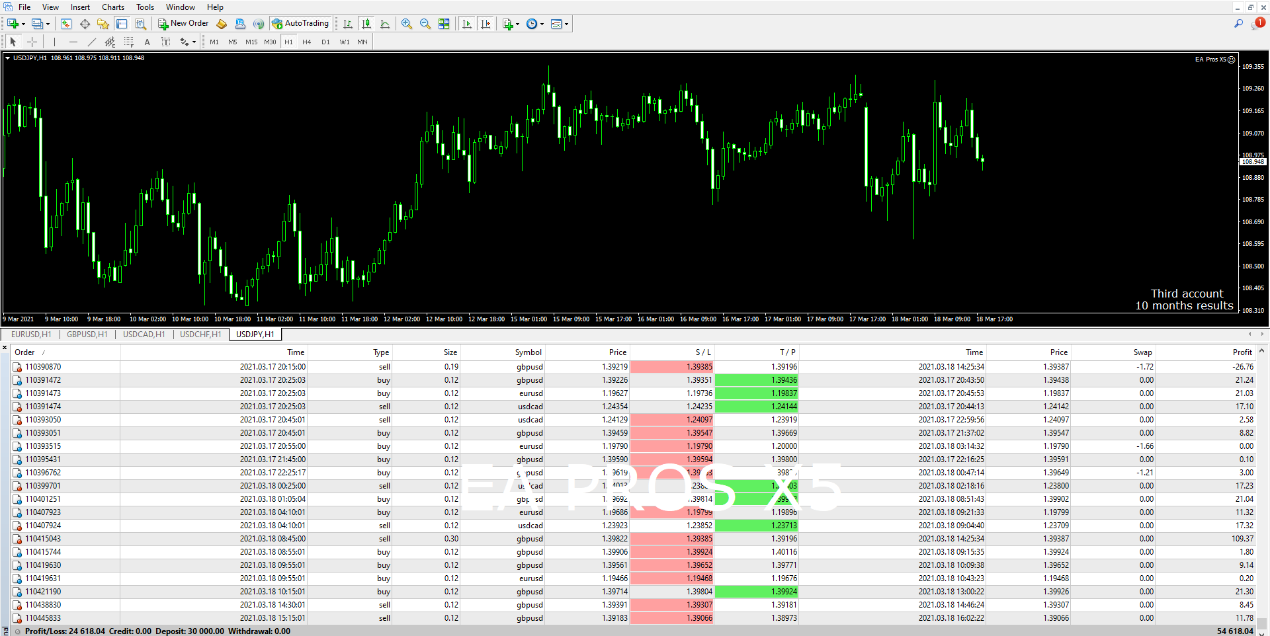
Task: Toggle the AutoTrading button
Action: point(300,24)
